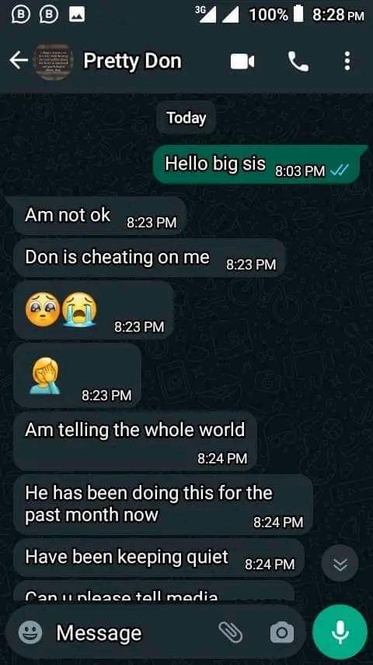Open the three-dot more options menu
Screen dimensions: 373x665
click(x=347, y=62)
